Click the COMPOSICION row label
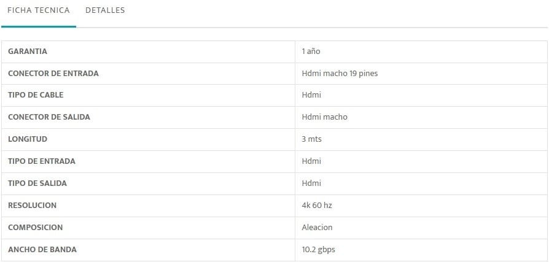This screenshot has width=549, height=262. [x=36, y=228]
